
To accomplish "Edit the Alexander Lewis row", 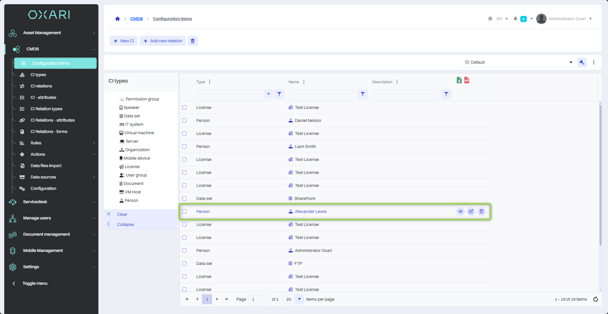I will [471, 212].
